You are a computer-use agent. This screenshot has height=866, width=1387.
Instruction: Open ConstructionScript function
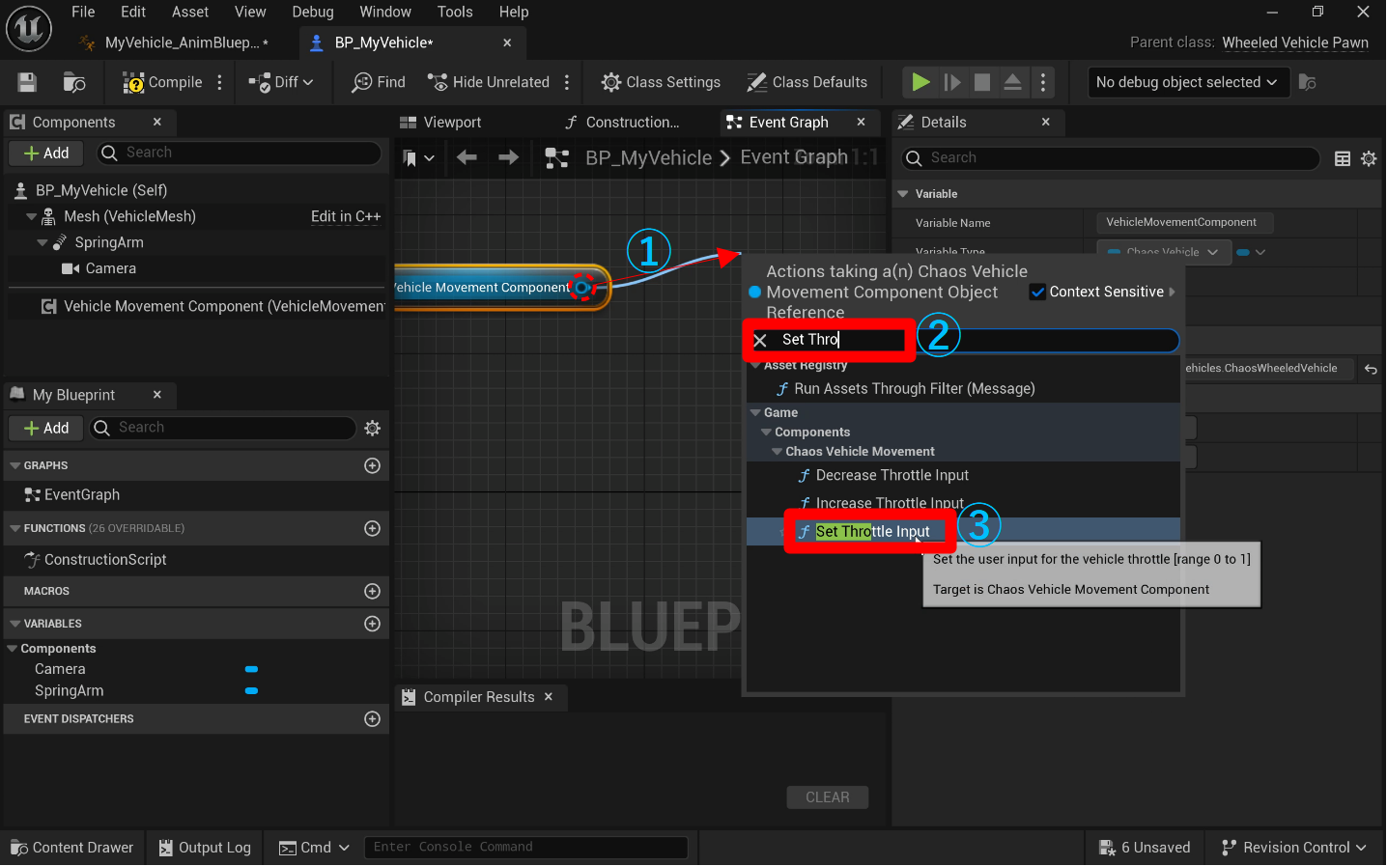coord(104,560)
